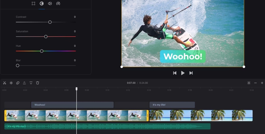Click the surfer clip left trim handle
Screen dimensions: 265x134
pyautogui.click(x=6, y=116)
